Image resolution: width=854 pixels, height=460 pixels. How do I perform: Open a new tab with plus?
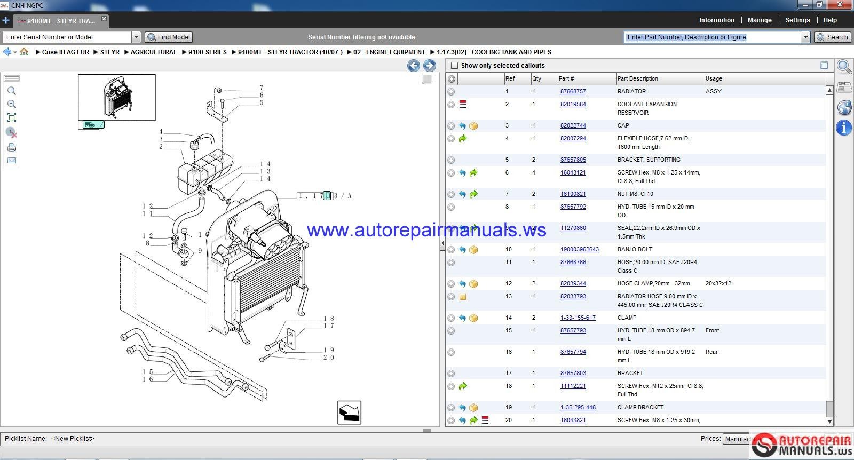coord(6,21)
